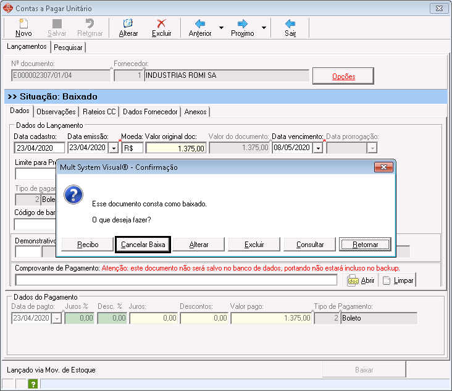Open the Rateios CC tab
The width and height of the screenshot is (452, 391).
coord(99,112)
